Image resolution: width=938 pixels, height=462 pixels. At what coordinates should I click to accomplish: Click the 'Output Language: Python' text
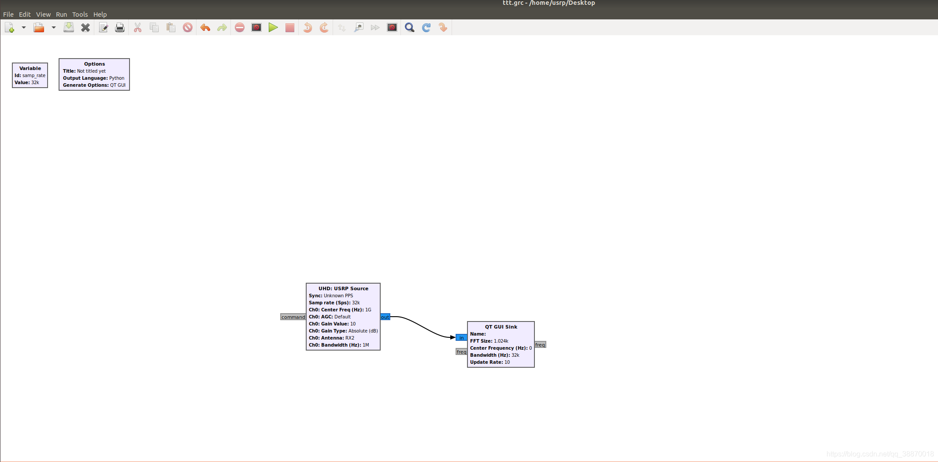coord(93,78)
